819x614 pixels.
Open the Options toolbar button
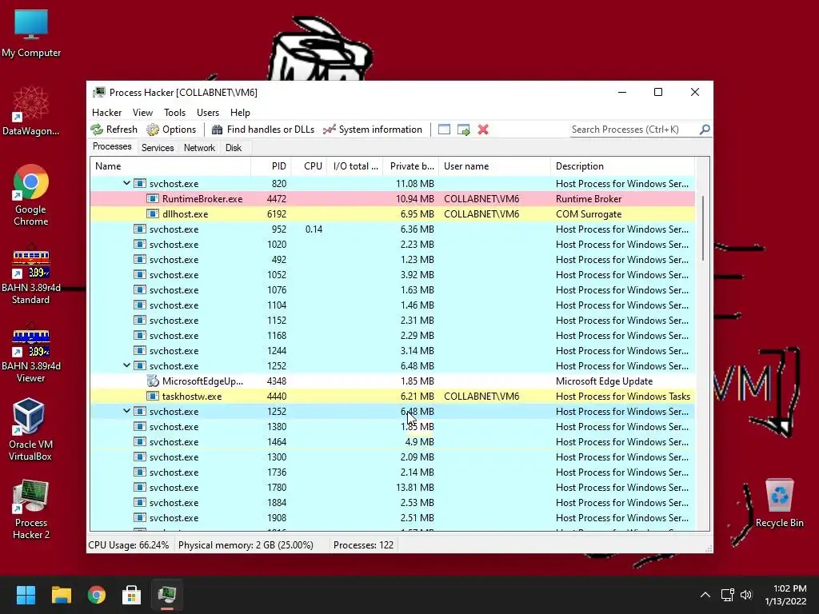coord(171,130)
